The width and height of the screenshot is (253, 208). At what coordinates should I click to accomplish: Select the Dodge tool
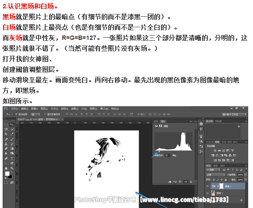(12, 153)
